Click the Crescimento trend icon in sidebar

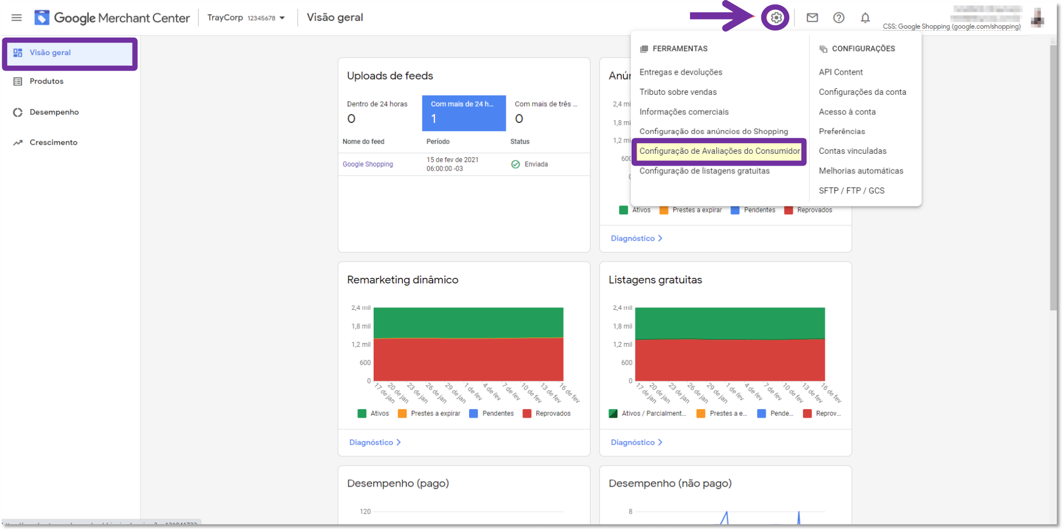tap(18, 143)
